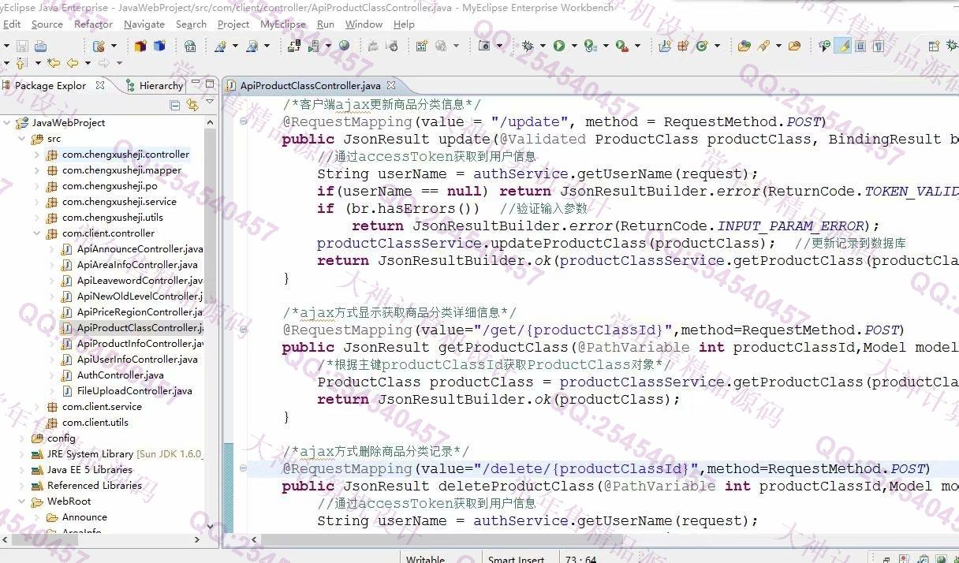Click the green Run button icon
959x563 pixels.
click(x=559, y=46)
